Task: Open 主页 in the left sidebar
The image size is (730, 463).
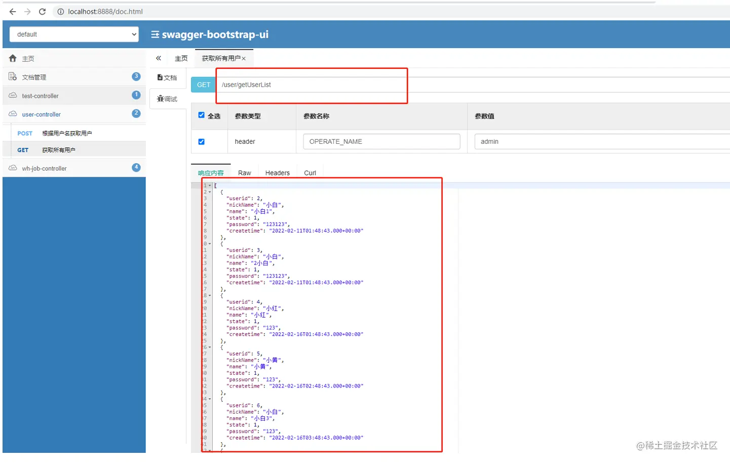Action: [x=74, y=58]
